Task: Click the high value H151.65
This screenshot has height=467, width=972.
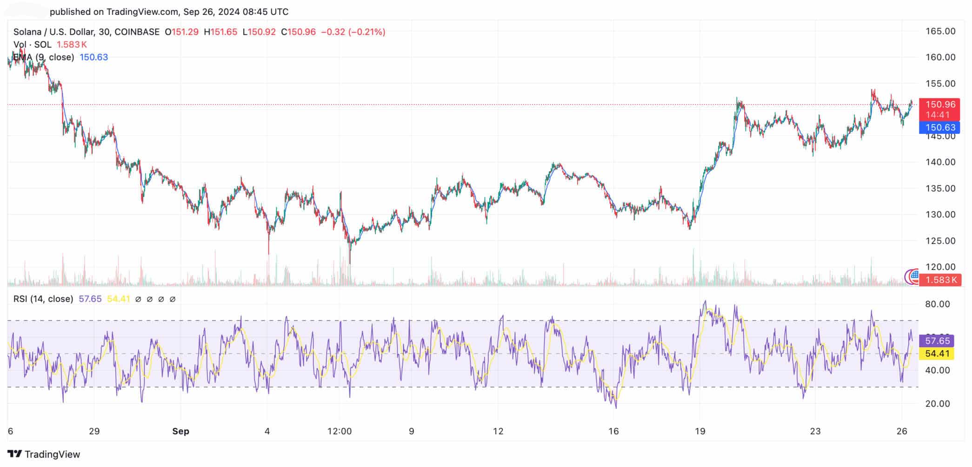Action: [220, 32]
